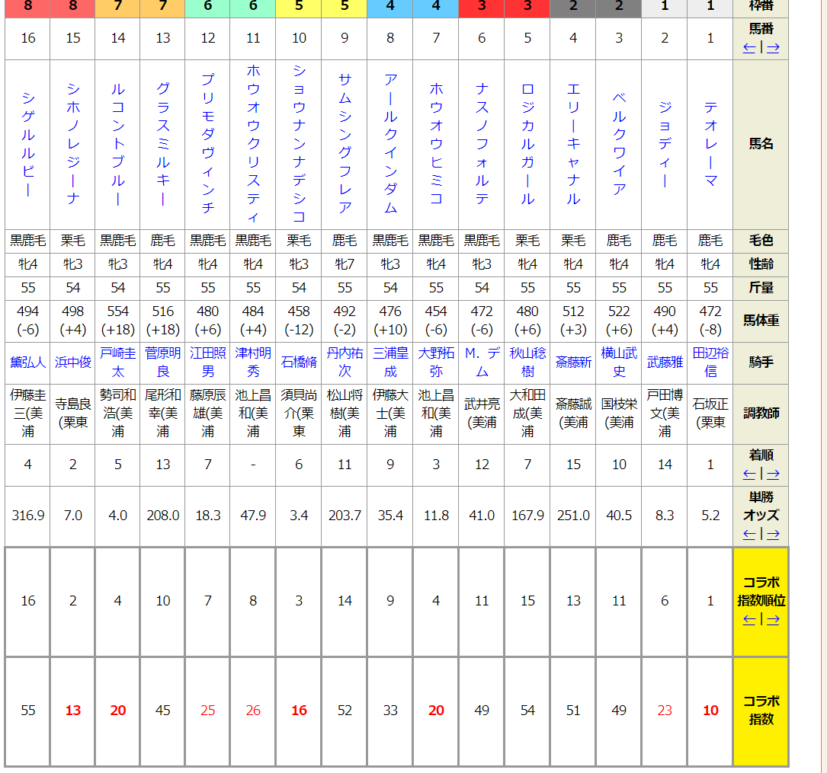
Task: Click the right sort arrow under コラボ指数順位
Action: pos(773,620)
